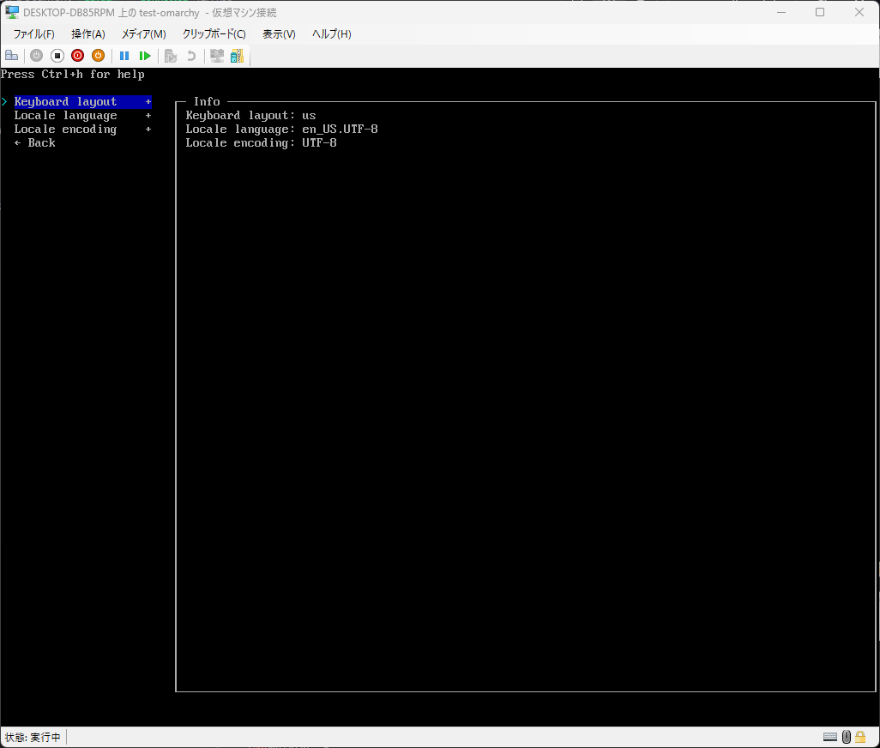Click the 'Info' panel heading
This screenshot has height=748, width=880.
click(207, 101)
